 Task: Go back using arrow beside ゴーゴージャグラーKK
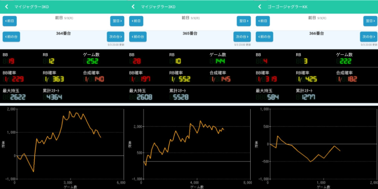[x=259, y=7]
